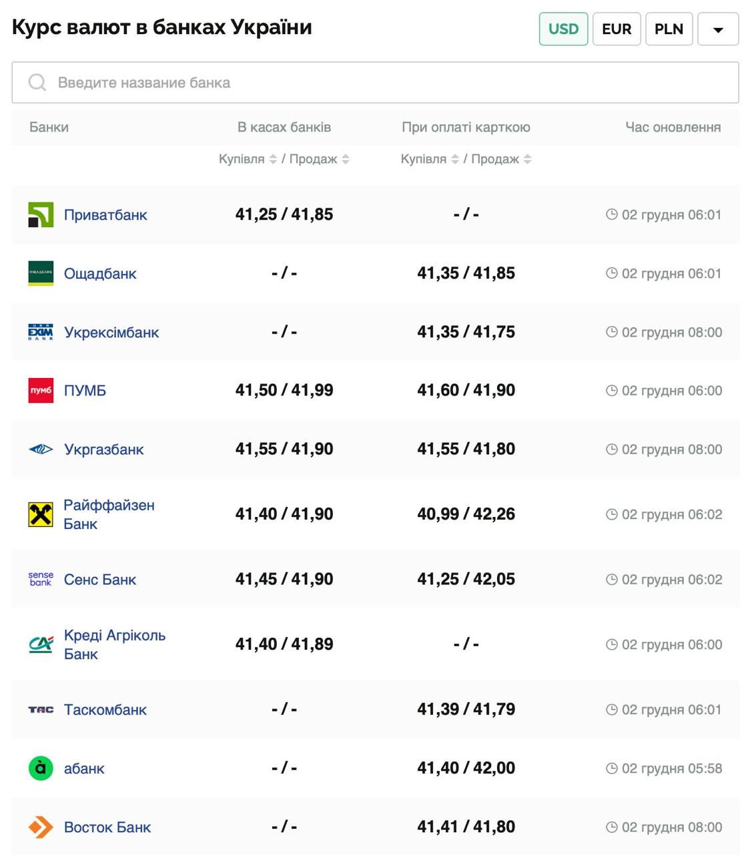The image size is (742, 855).
Task: Sort by cash desk Купівля rate
Action: tap(272, 159)
